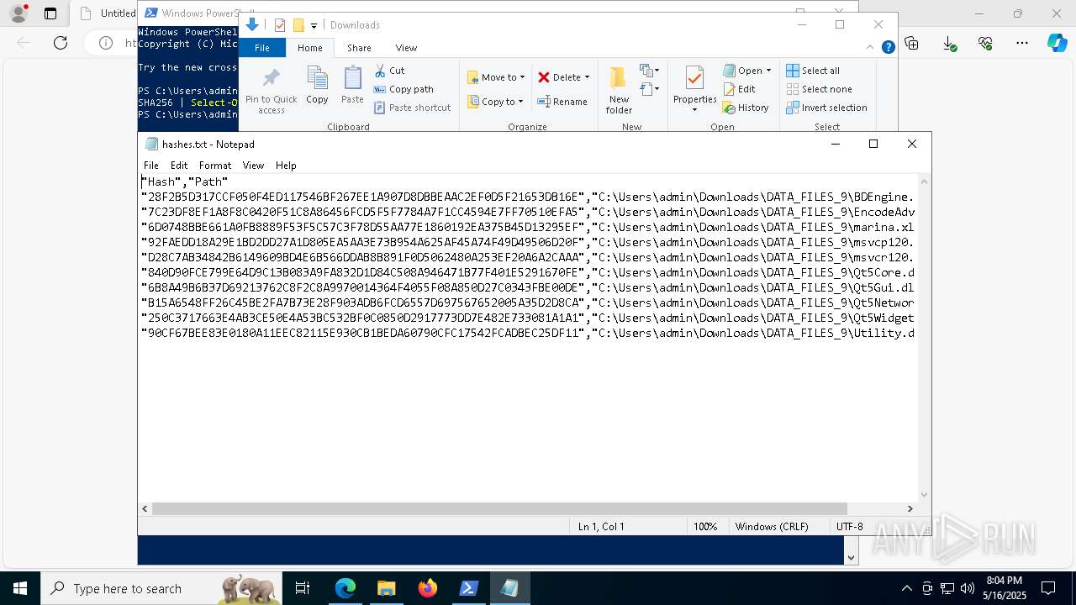The width and height of the screenshot is (1076, 605).
Task: Open Firefox from taskbar
Action: pos(428,588)
